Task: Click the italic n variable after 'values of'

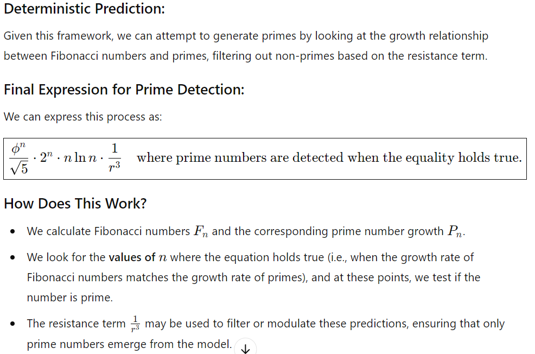Action: point(163,258)
